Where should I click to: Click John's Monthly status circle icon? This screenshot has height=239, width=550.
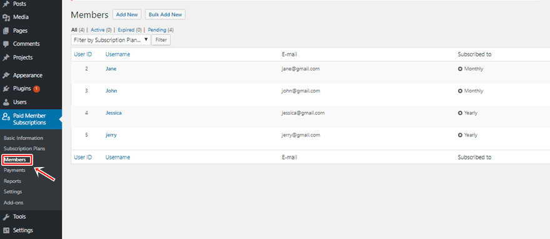pos(460,91)
